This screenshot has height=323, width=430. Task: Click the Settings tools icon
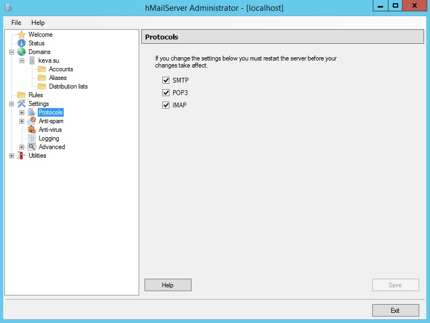(x=22, y=104)
